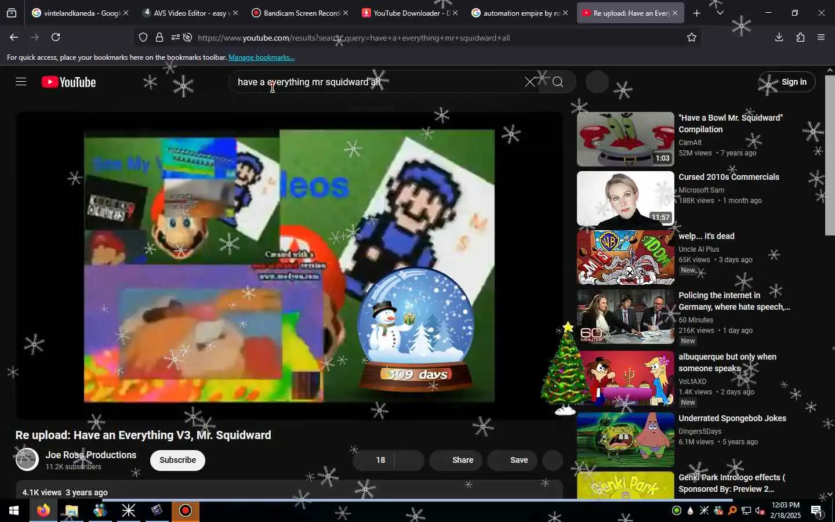
Task: Click the muted volume tray icon
Action: [x=760, y=511]
